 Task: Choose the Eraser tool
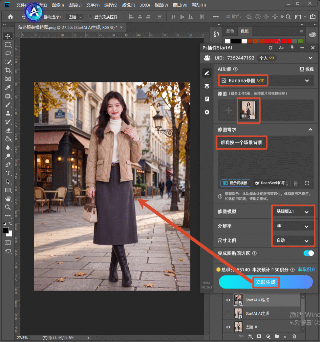[8, 131]
